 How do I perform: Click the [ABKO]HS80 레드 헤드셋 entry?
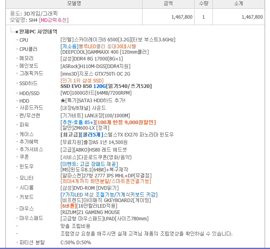point(93,150)
